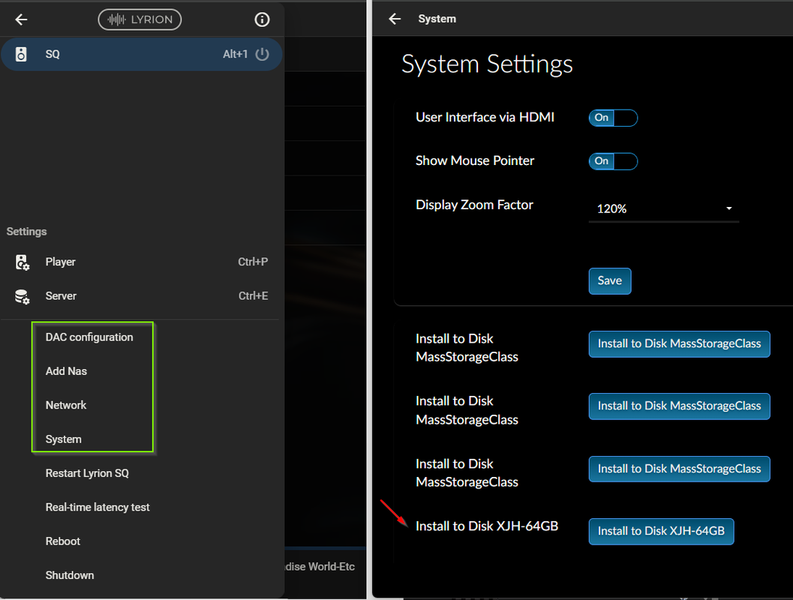Click the SQ player speaker icon
The width and height of the screenshot is (793, 600).
(x=21, y=54)
